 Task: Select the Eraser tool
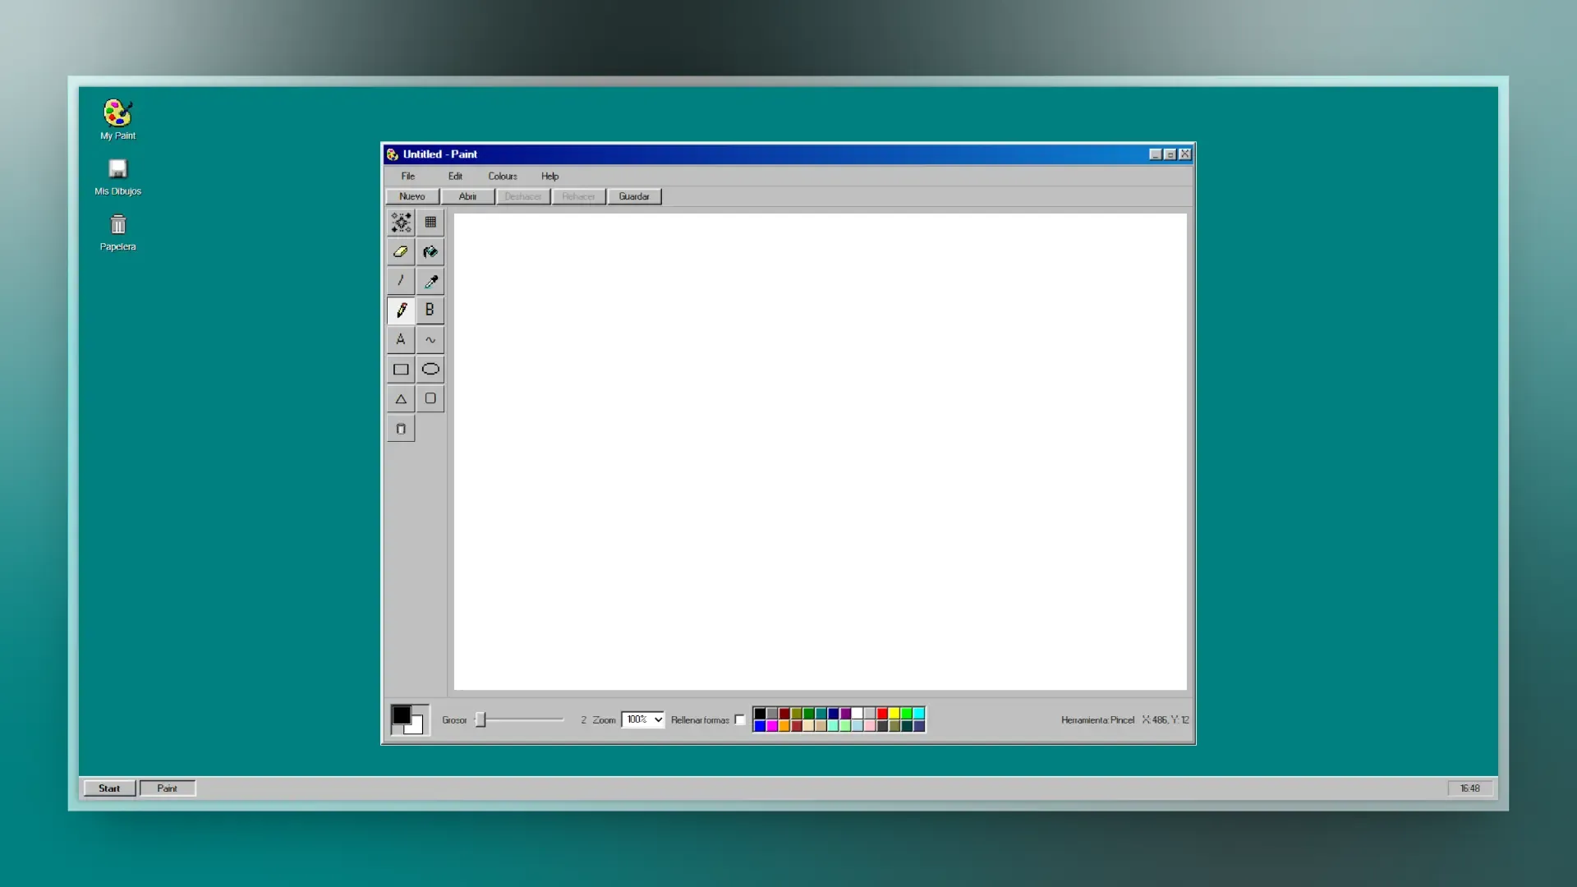(x=401, y=251)
